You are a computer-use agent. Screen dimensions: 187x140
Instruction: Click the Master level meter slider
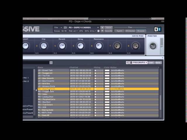click(162, 46)
